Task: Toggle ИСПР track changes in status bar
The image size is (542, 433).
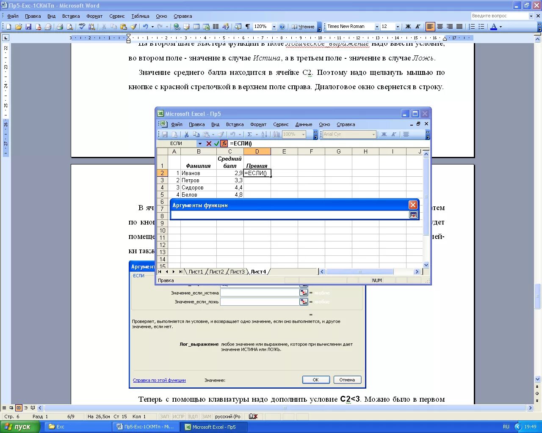Action: 179,417
